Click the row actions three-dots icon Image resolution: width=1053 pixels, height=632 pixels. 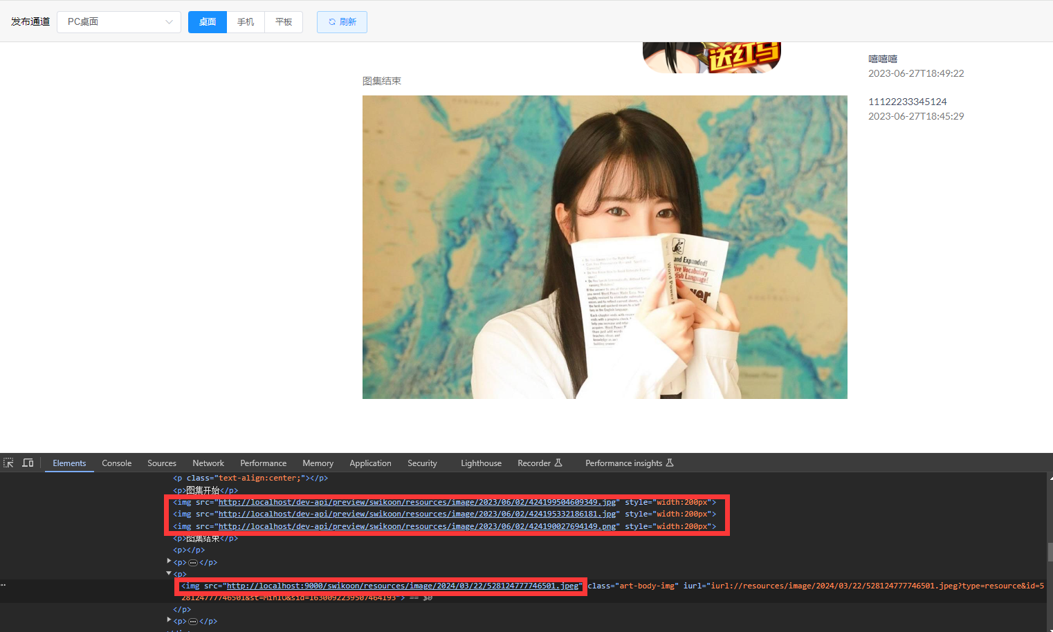3,585
